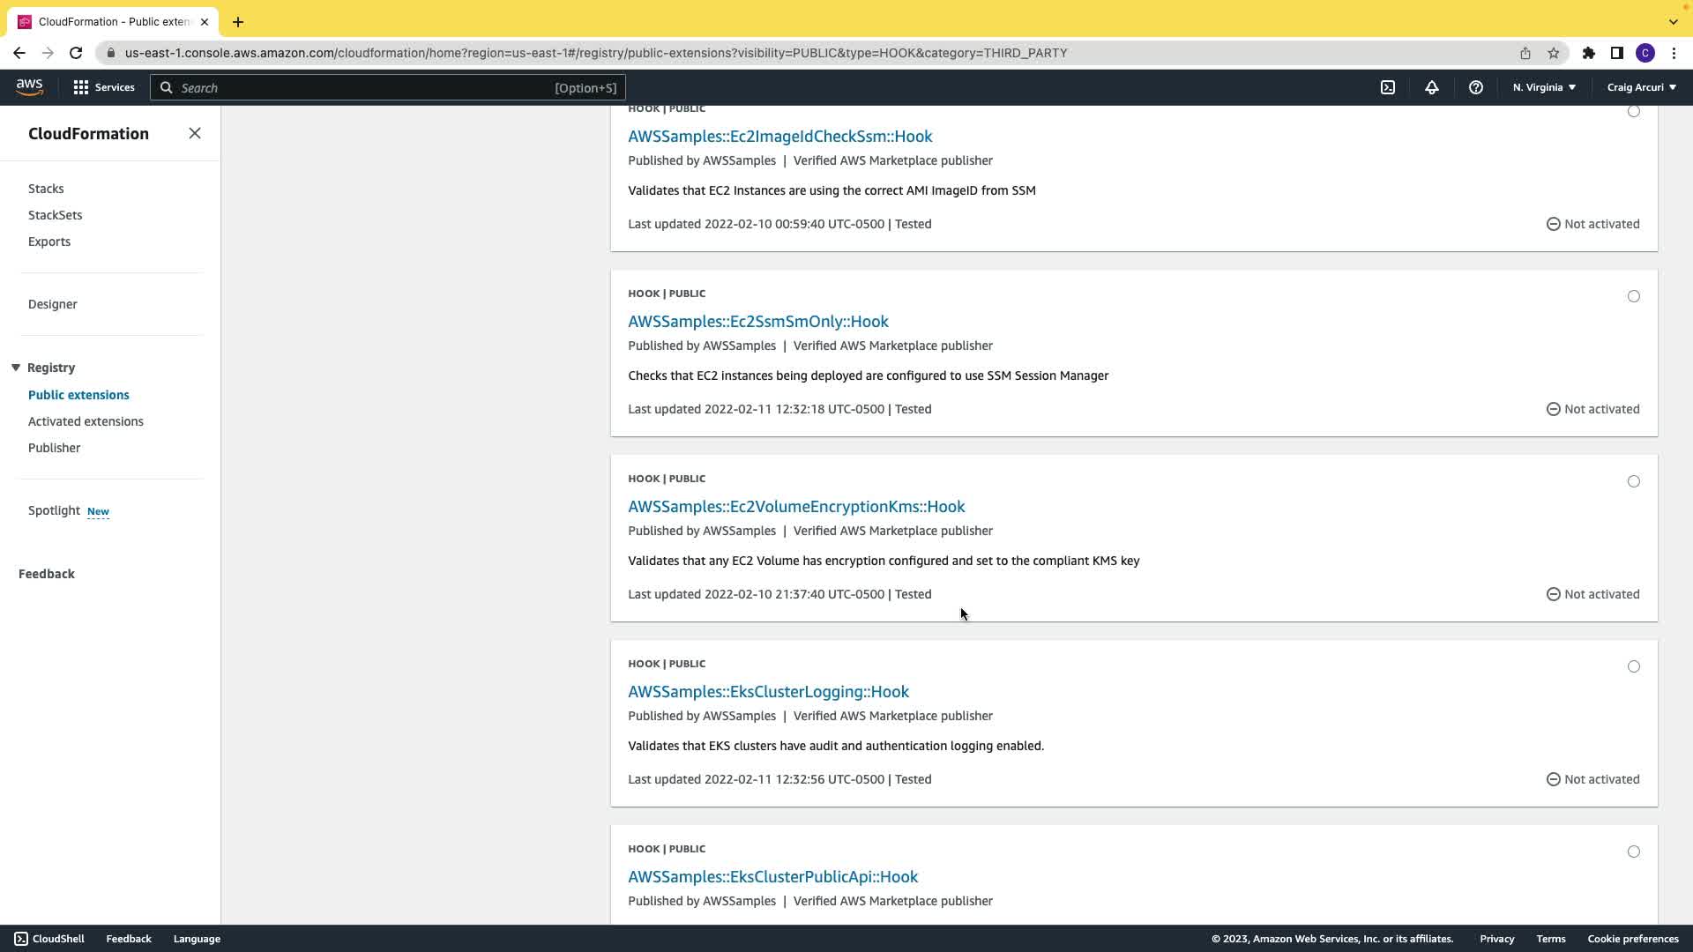
Task: Select the Ec2SsmSmOnly Hook radio button
Action: [1634, 296]
